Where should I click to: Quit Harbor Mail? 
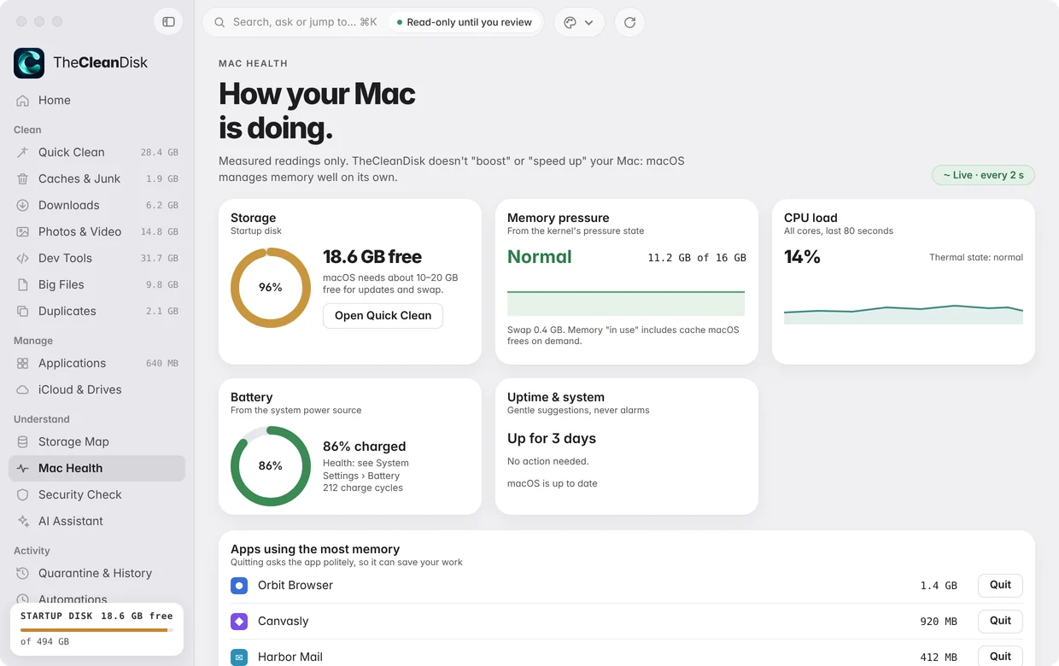click(1000, 656)
